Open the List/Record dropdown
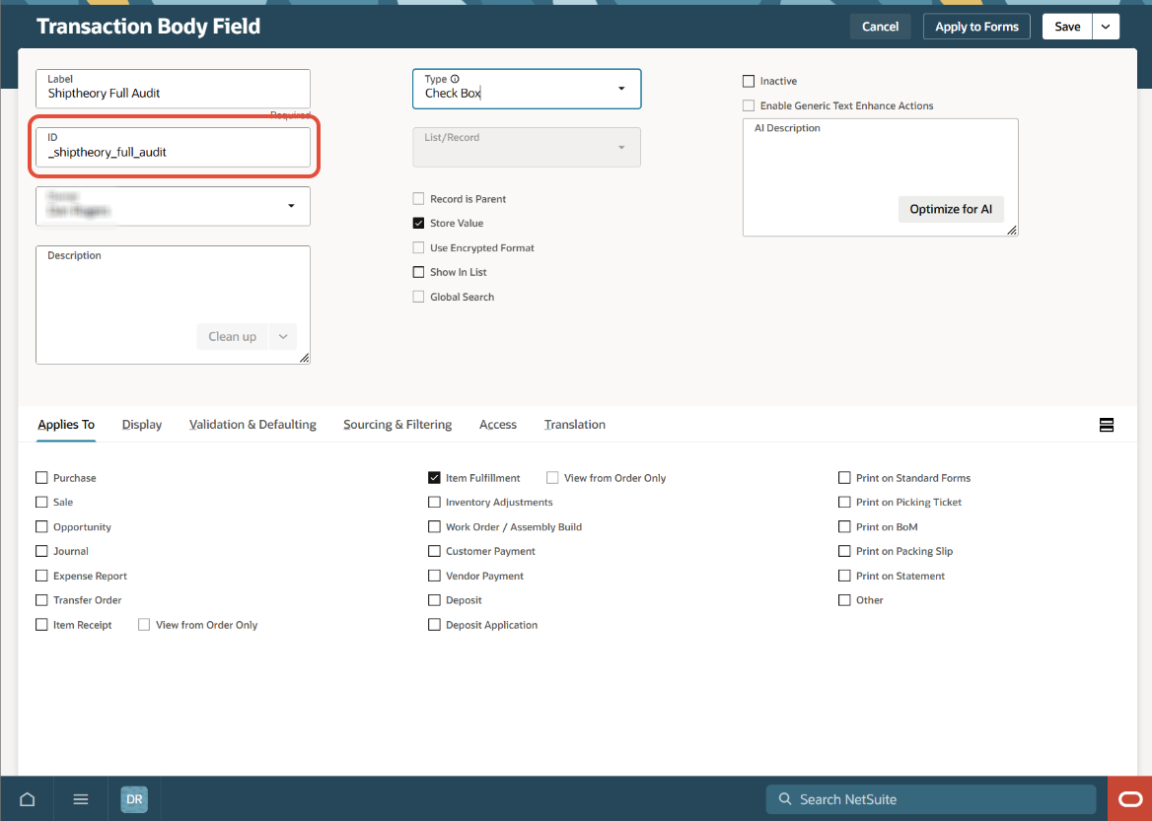 coord(527,147)
